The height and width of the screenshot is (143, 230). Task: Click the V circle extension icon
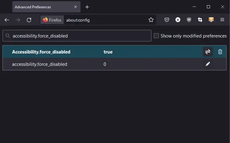click(178, 20)
